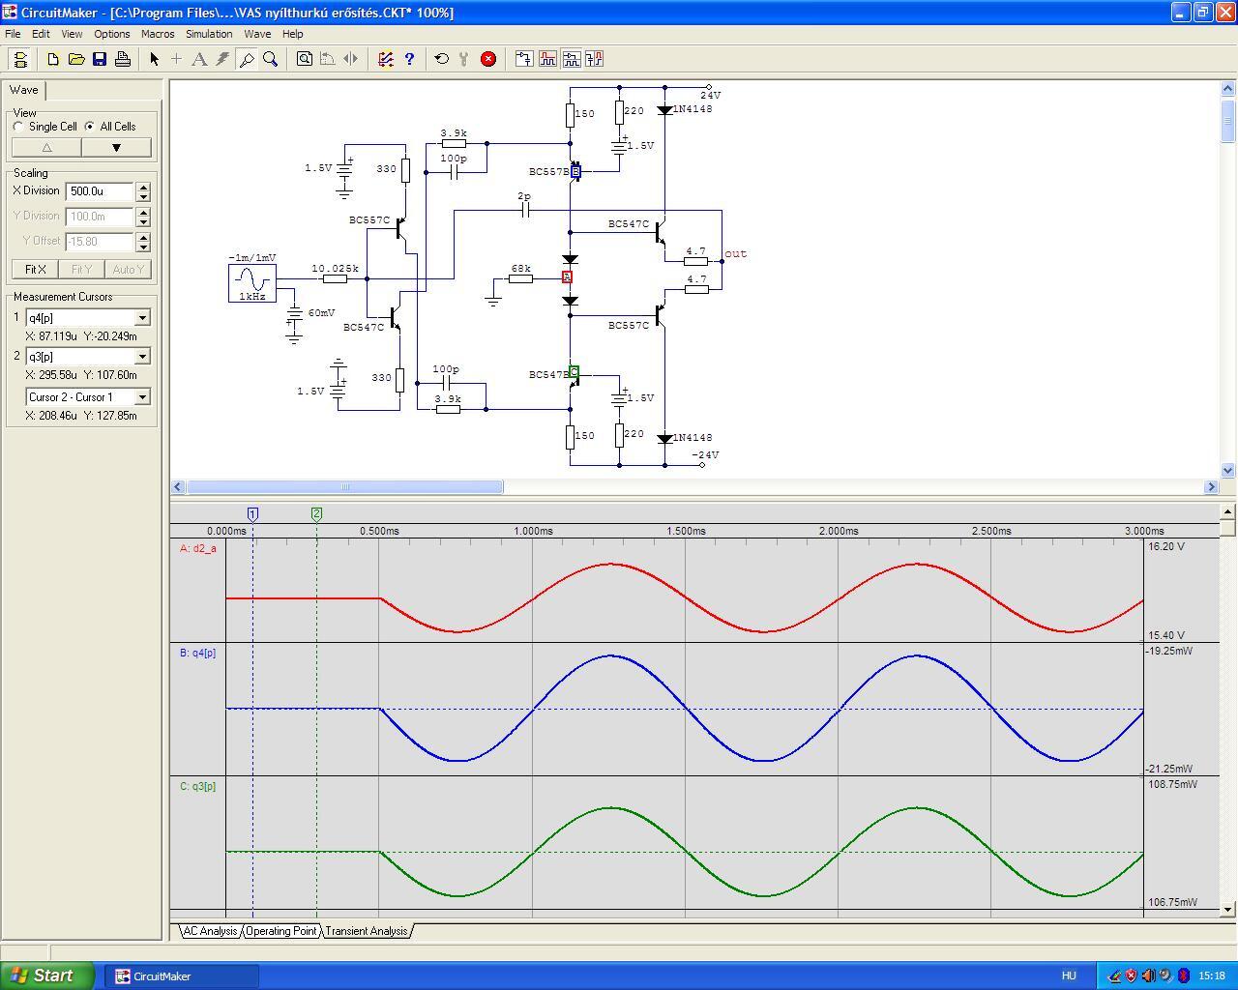
Task: Click the blue Help question mark icon
Action: click(x=409, y=59)
